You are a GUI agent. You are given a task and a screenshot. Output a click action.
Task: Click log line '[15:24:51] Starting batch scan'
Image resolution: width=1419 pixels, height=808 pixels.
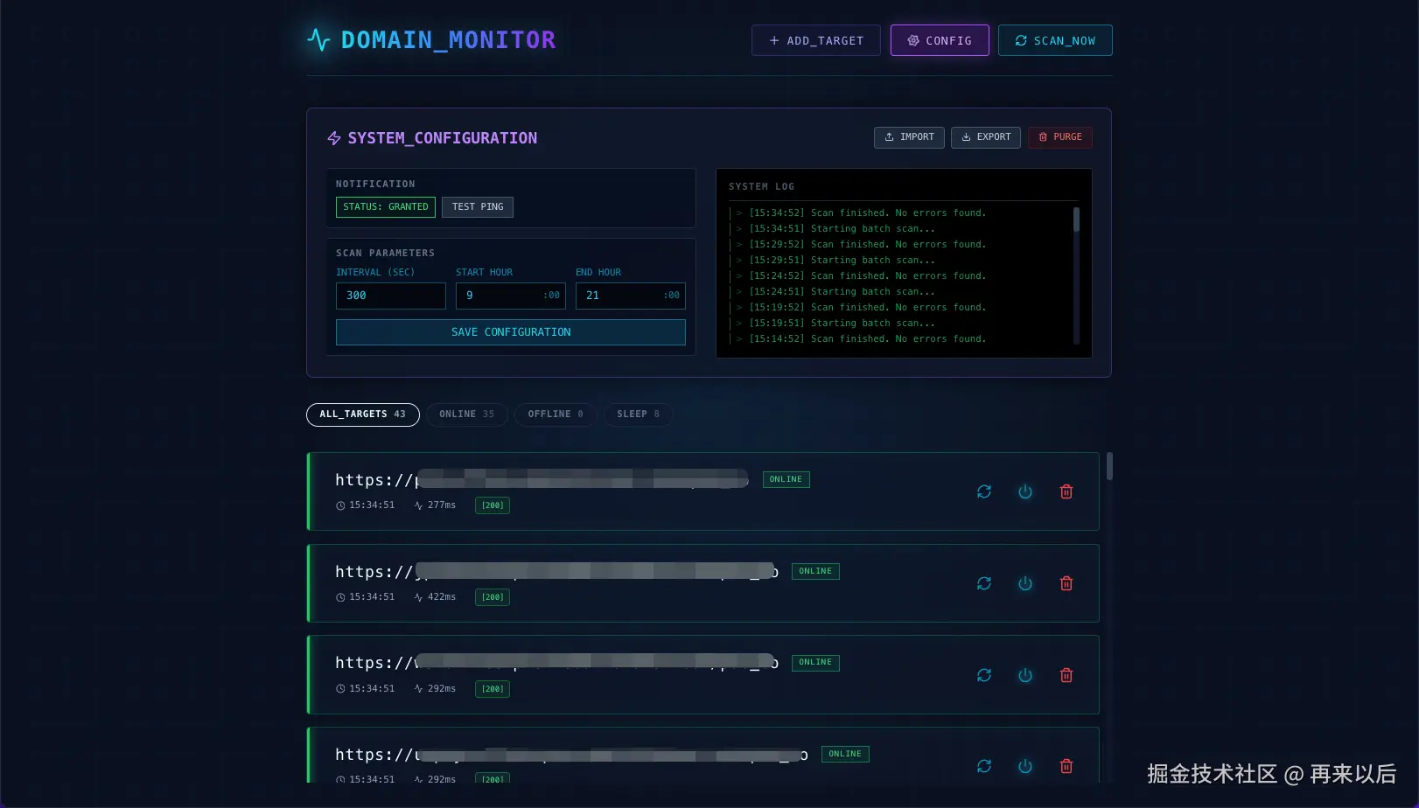click(842, 292)
